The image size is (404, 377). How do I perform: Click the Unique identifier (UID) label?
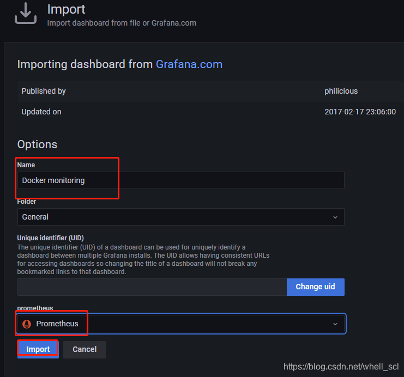(51, 238)
